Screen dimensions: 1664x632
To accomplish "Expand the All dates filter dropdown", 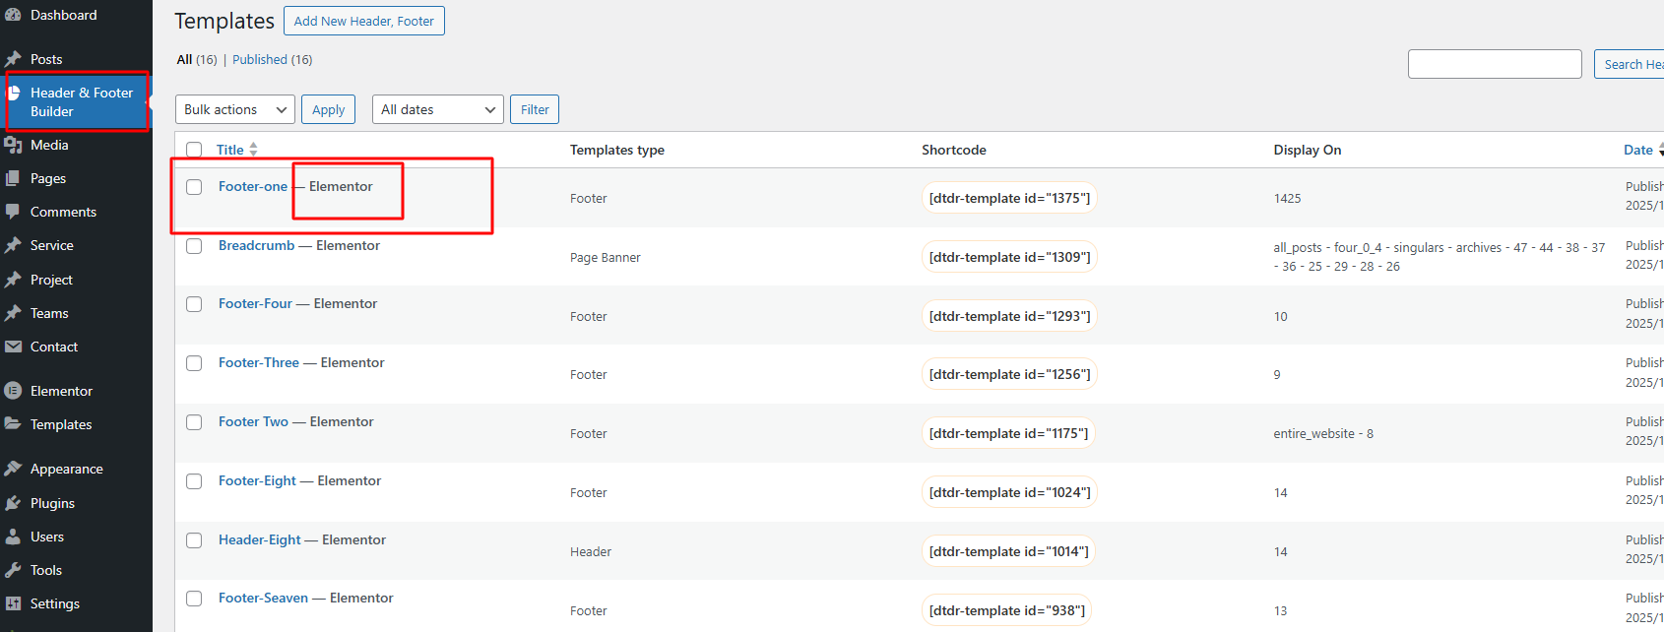I will tap(437, 109).
